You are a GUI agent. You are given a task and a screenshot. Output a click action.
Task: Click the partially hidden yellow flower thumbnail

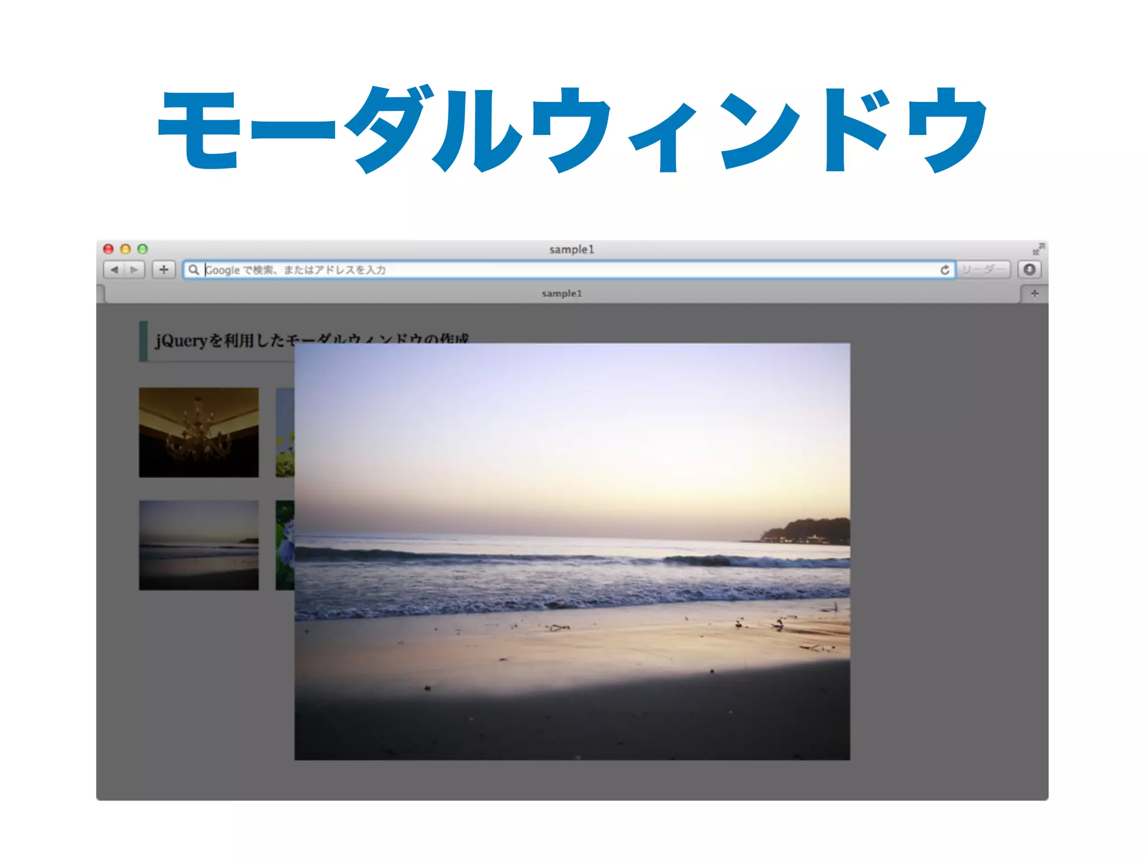[285, 432]
